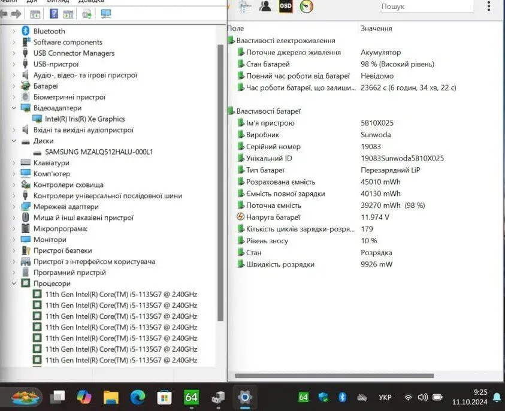Screen dimensions: 505x411
Task: Collapse the Відеоадаптери category
Action: [x=14, y=108]
